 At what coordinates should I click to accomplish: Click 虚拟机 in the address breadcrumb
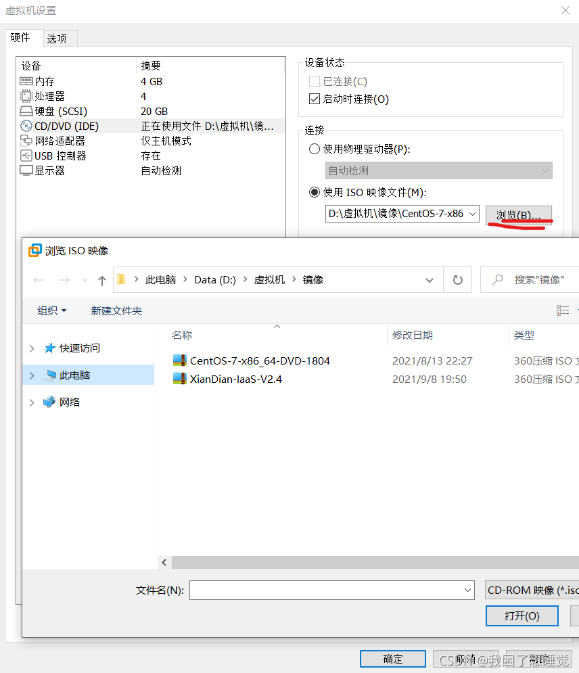(x=269, y=280)
